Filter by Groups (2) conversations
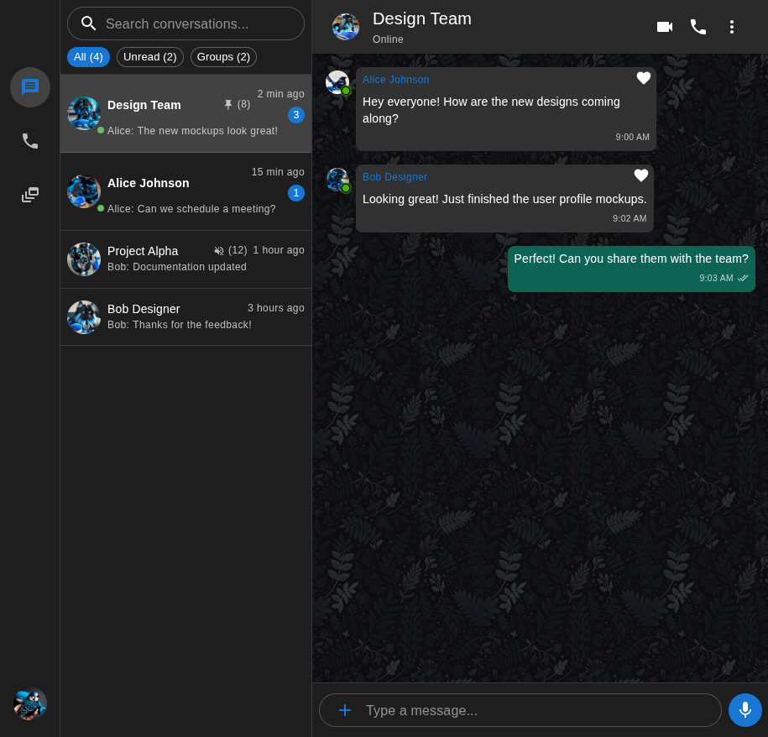 [x=223, y=57]
